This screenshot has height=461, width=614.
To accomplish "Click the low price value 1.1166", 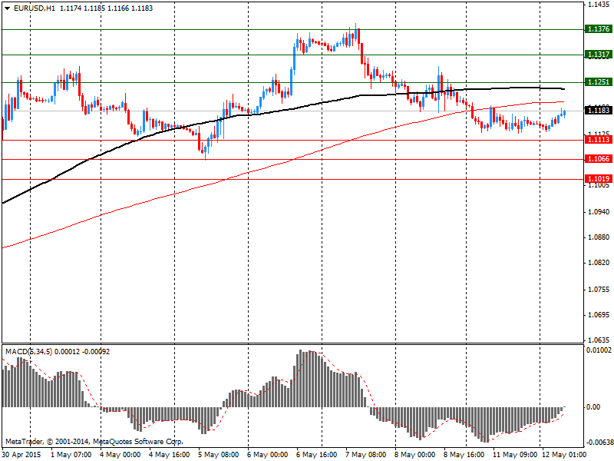I will pos(118,8).
